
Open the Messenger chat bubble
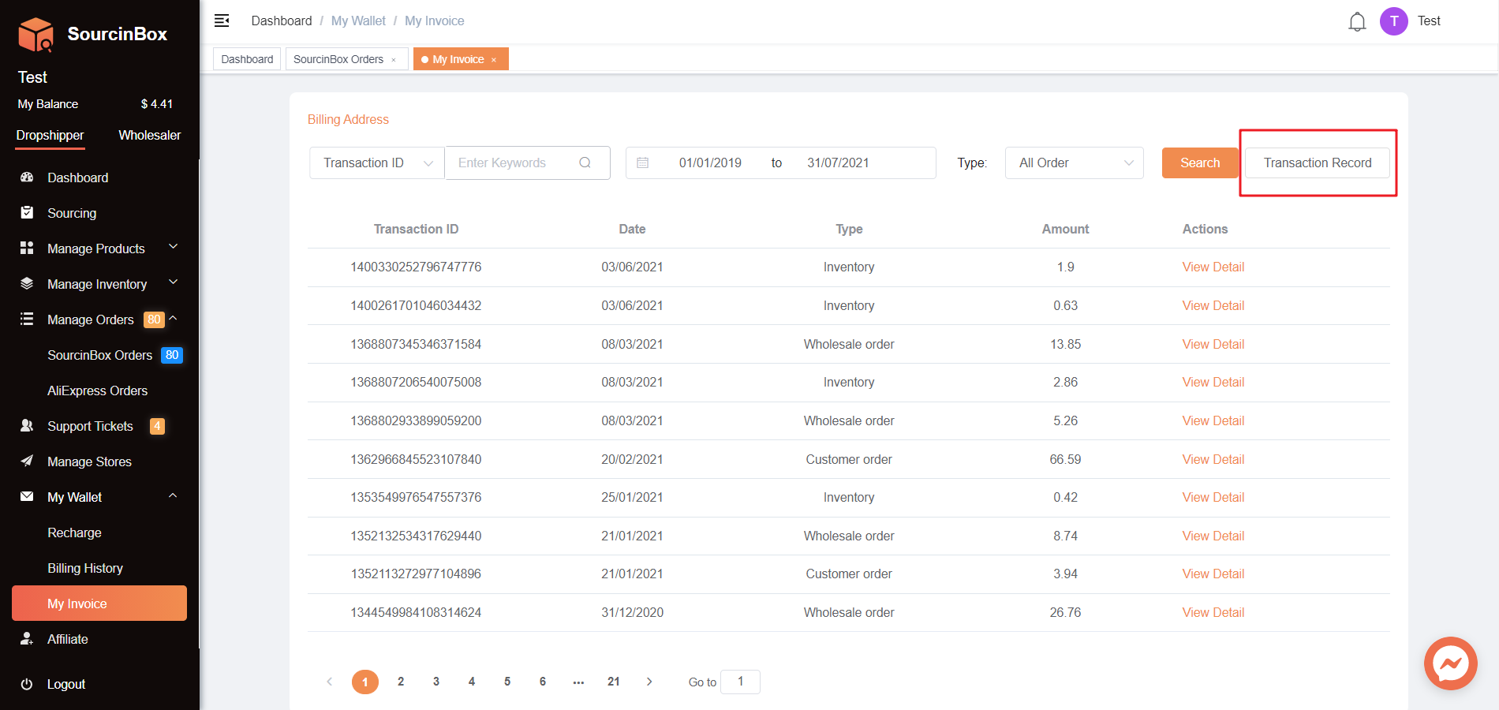(x=1451, y=663)
